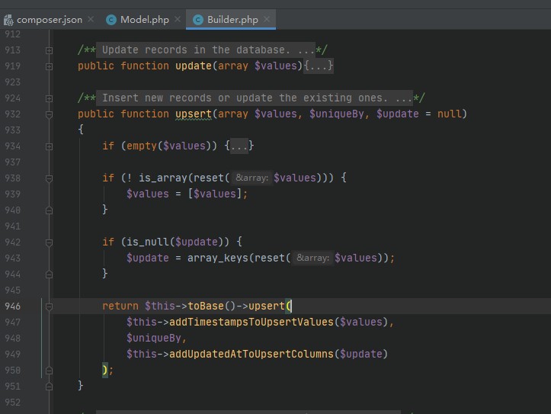551x414 pixels.
Task: Click $uniqueBy on line 948
Action: (x=154, y=338)
